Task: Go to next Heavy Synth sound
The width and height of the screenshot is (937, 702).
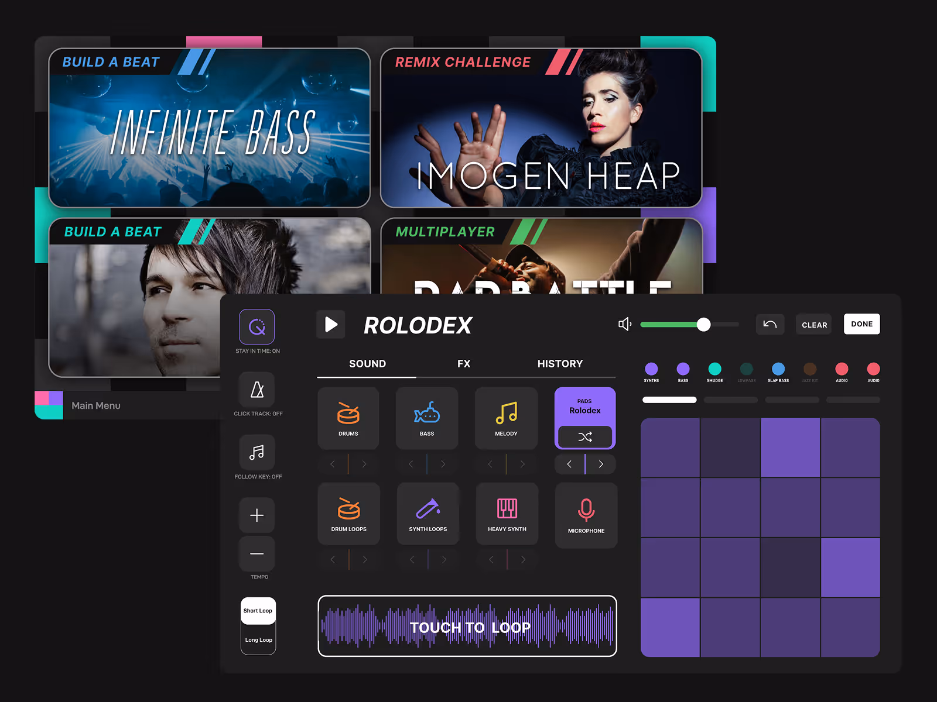Action: pyautogui.click(x=523, y=560)
